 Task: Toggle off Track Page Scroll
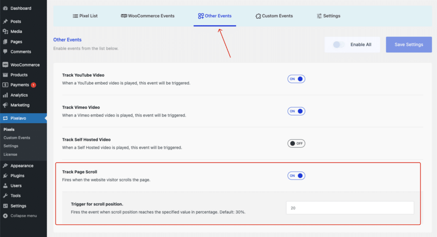pyautogui.click(x=296, y=176)
